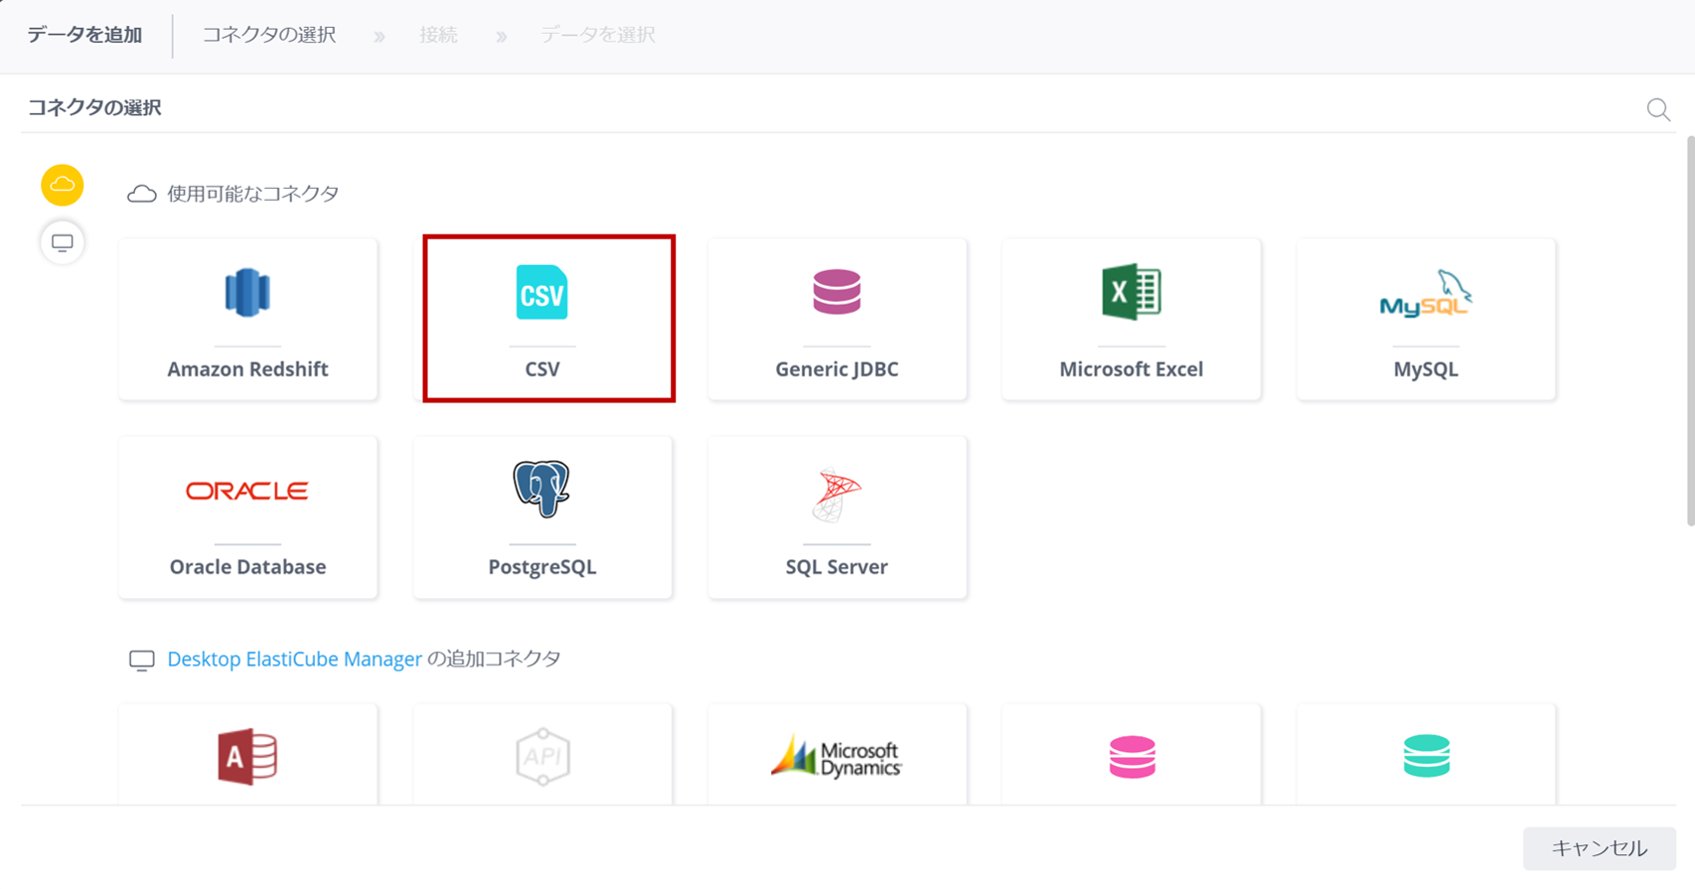
Task: Pick the Microsoft Excel connector icon
Action: [1131, 292]
